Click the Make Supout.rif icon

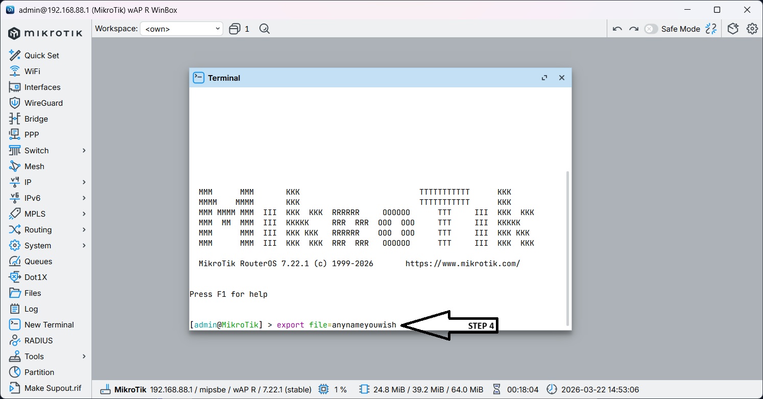coord(15,388)
